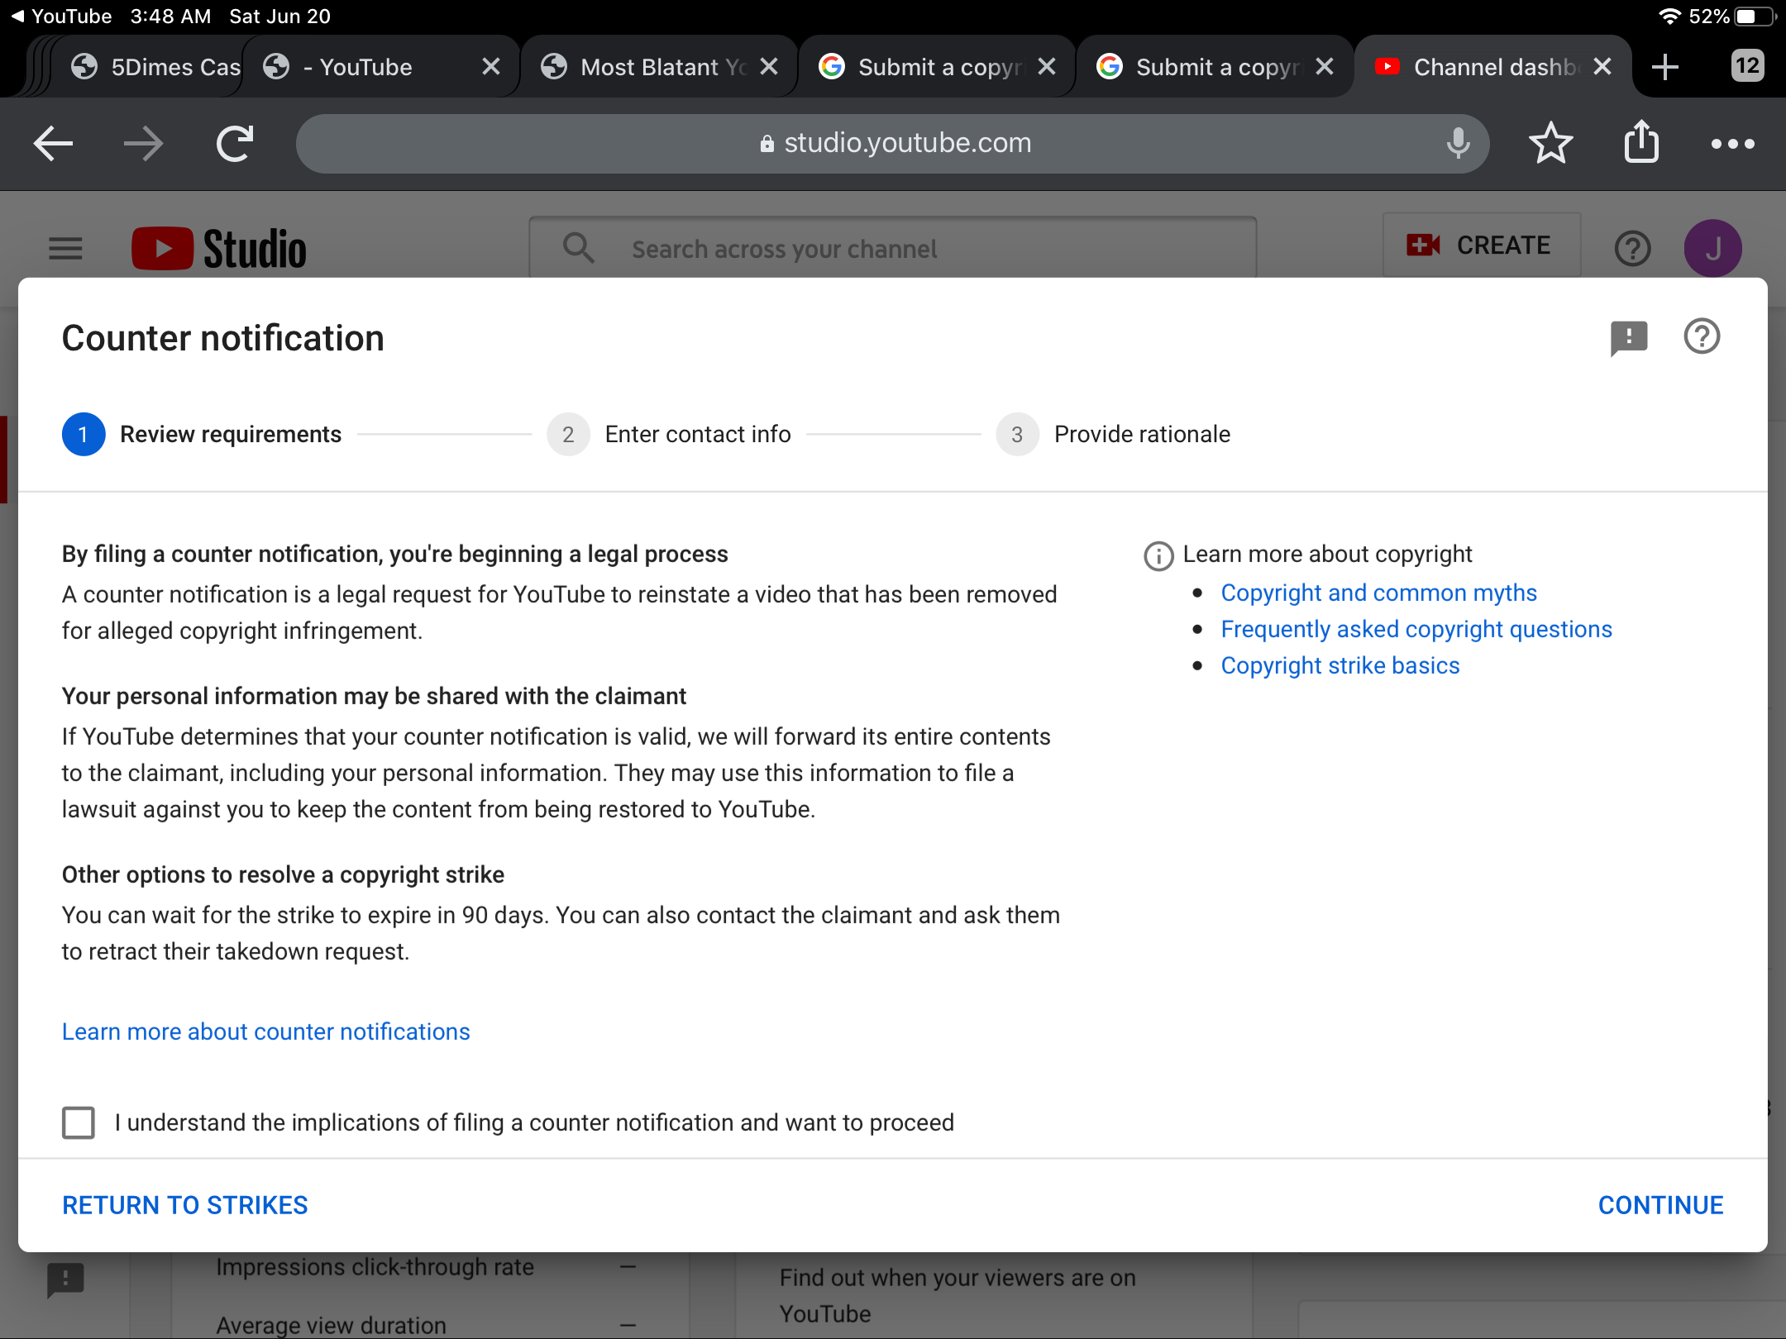Click step 2 Enter contact info
The width and height of the screenshot is (1786, 1339).
pos(669,434)
